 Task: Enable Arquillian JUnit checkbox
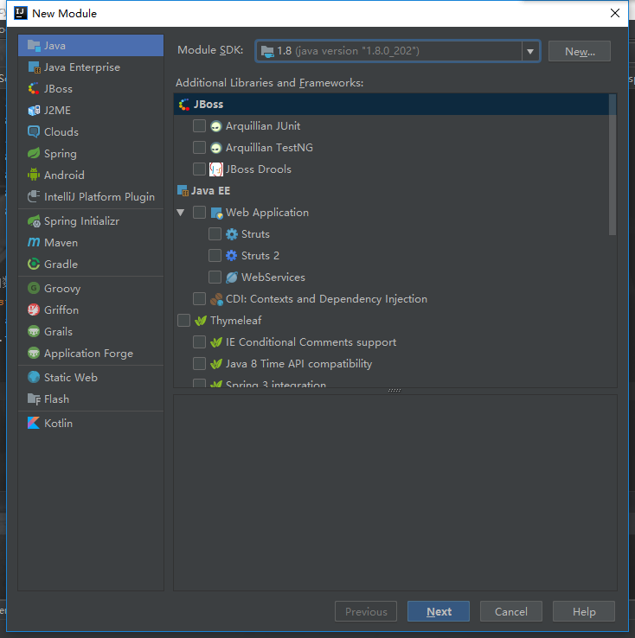tap(199, 125)
